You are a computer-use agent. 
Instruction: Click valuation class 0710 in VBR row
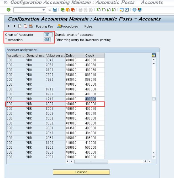tap(56, 89)
